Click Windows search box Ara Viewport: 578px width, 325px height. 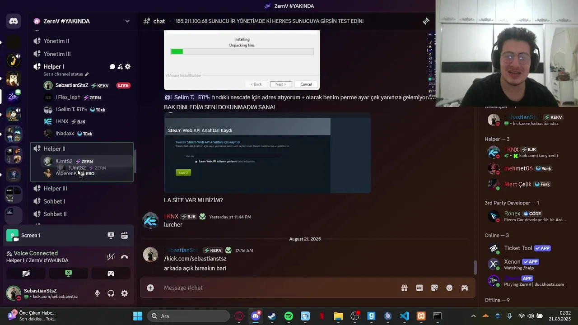(x=189, y=316)
